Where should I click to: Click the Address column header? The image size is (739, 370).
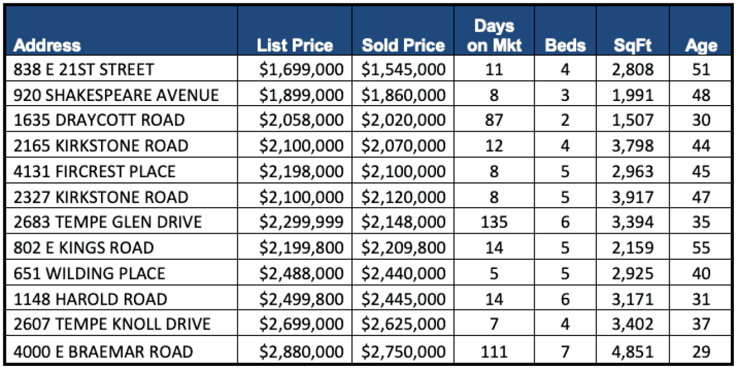coord(47,46)
